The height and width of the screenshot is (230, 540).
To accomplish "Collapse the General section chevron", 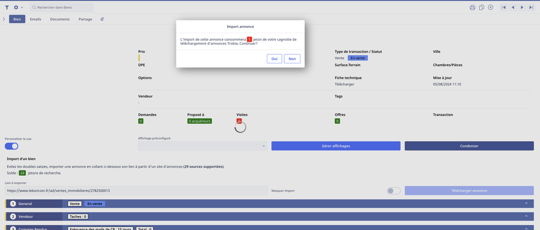I will (526, 203).
